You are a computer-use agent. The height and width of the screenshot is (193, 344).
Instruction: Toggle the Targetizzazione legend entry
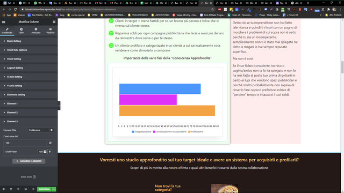click(142, 132)
